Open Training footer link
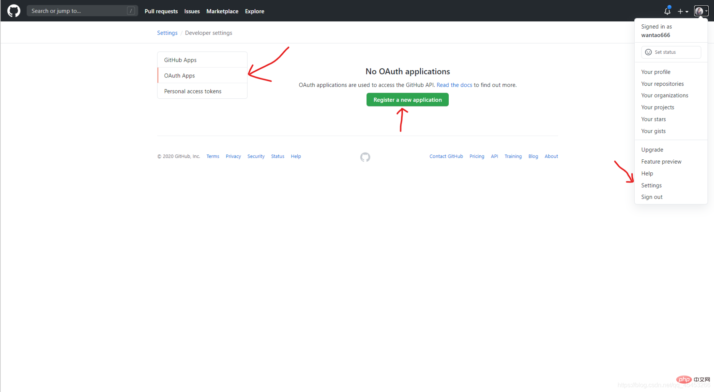The height and width of the screenshot is (392, 714). pyautogui.click(x=513, y=156)
